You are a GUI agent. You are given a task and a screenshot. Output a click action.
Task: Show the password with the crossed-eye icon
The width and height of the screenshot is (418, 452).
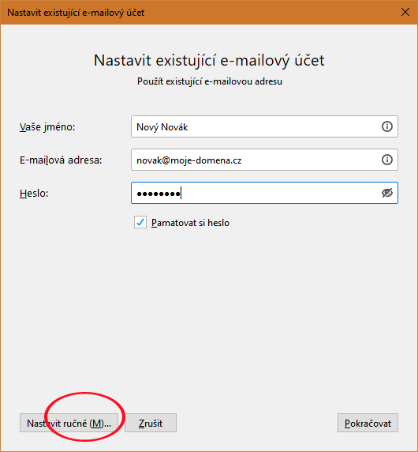[387, 193]
